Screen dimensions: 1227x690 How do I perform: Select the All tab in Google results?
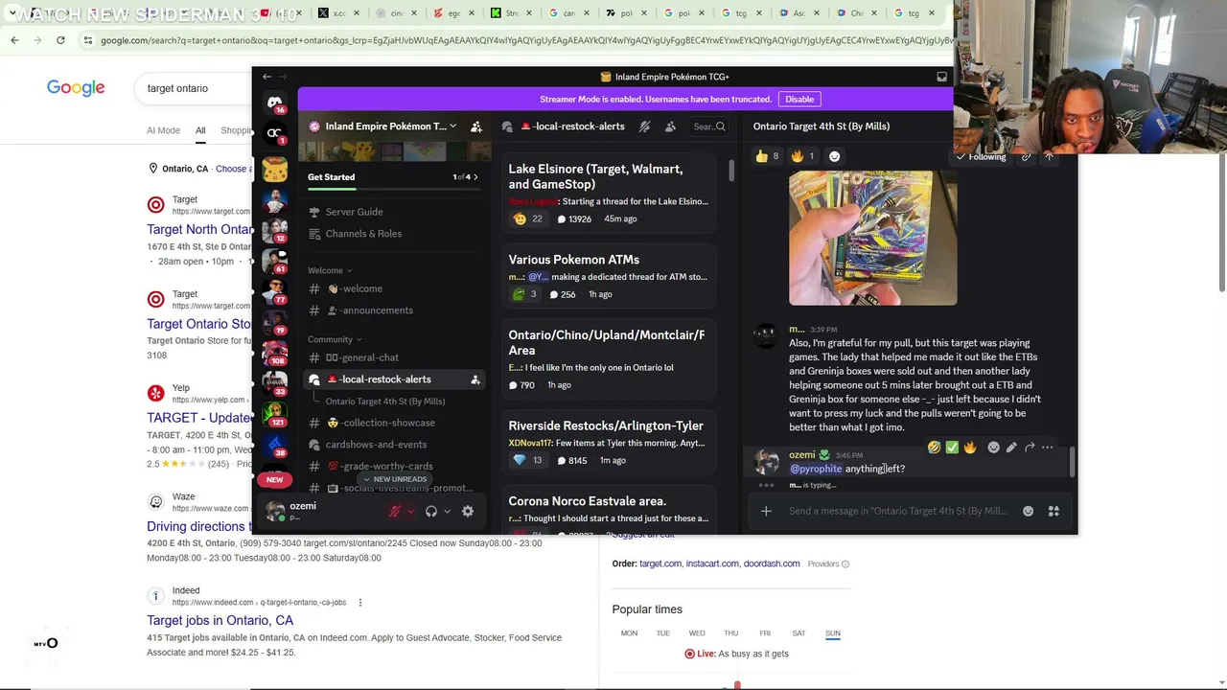point(200,130)
